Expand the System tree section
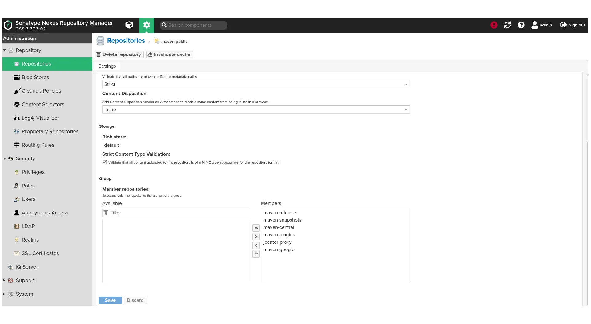The image size is (591, 324). 4,294
